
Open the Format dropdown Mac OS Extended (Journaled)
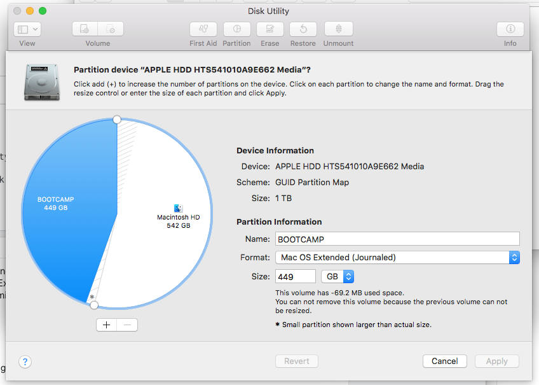(397, 257)
